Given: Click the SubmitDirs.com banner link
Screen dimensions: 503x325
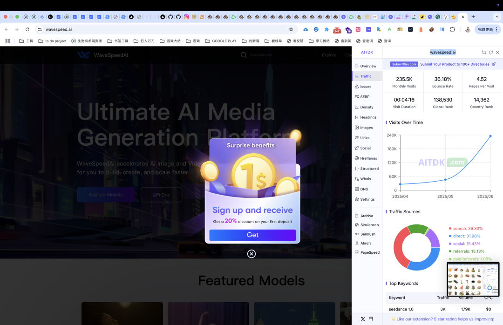Looking at the screenshot, I should pos(443,64).
